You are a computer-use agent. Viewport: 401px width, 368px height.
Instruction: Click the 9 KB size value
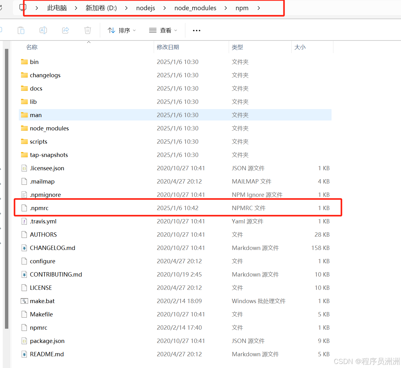[324, 341]
